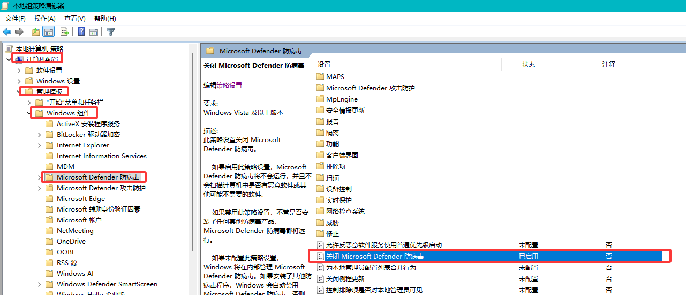This screenshot has width=686, height=295.
Task: Toggle the Show/Hide Console Tree toolbar icon
Action: (49, 32)
